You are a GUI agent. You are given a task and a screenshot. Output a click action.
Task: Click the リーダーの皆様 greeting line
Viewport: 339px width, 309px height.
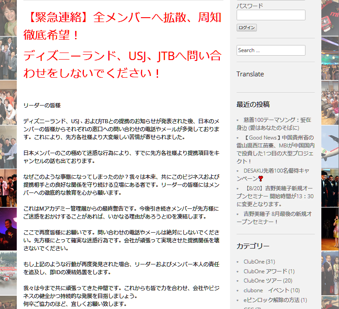(42, 106)
